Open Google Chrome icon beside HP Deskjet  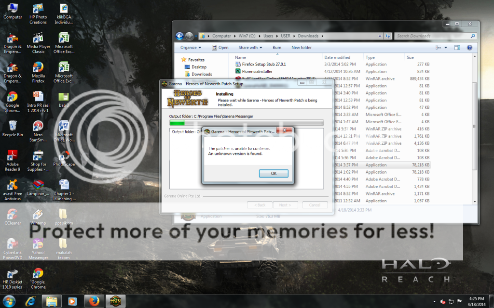pyautogui.click(x=38, y=279)
